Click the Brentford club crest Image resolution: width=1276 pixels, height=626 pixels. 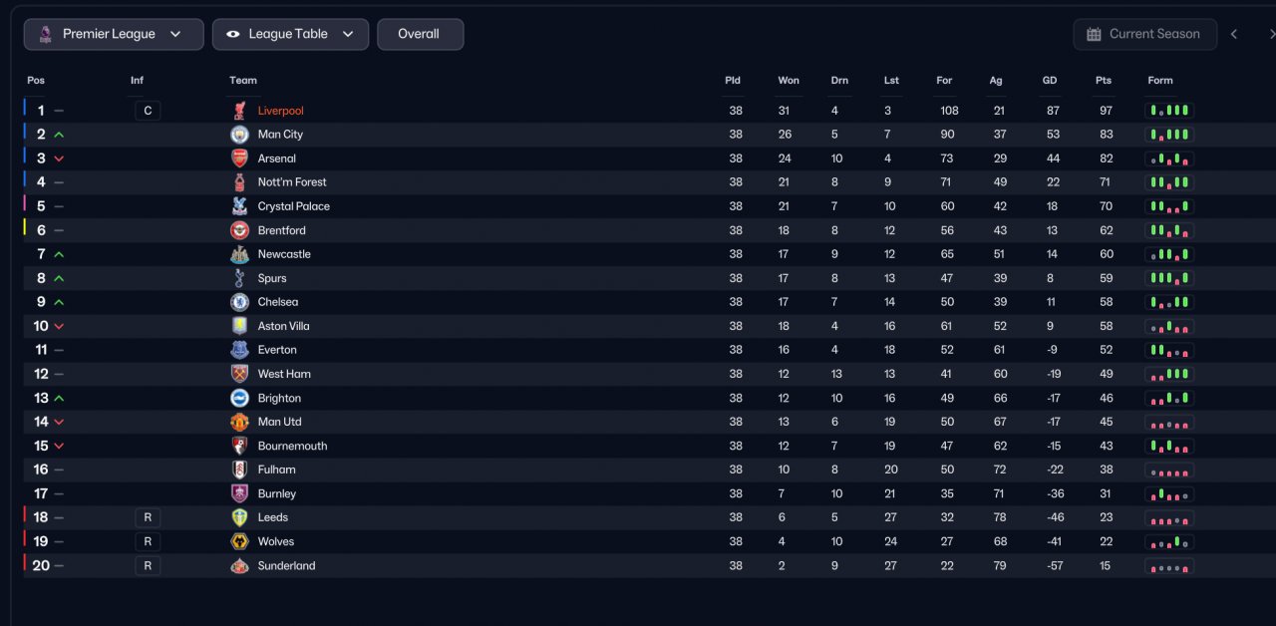[x=239, y=230]
